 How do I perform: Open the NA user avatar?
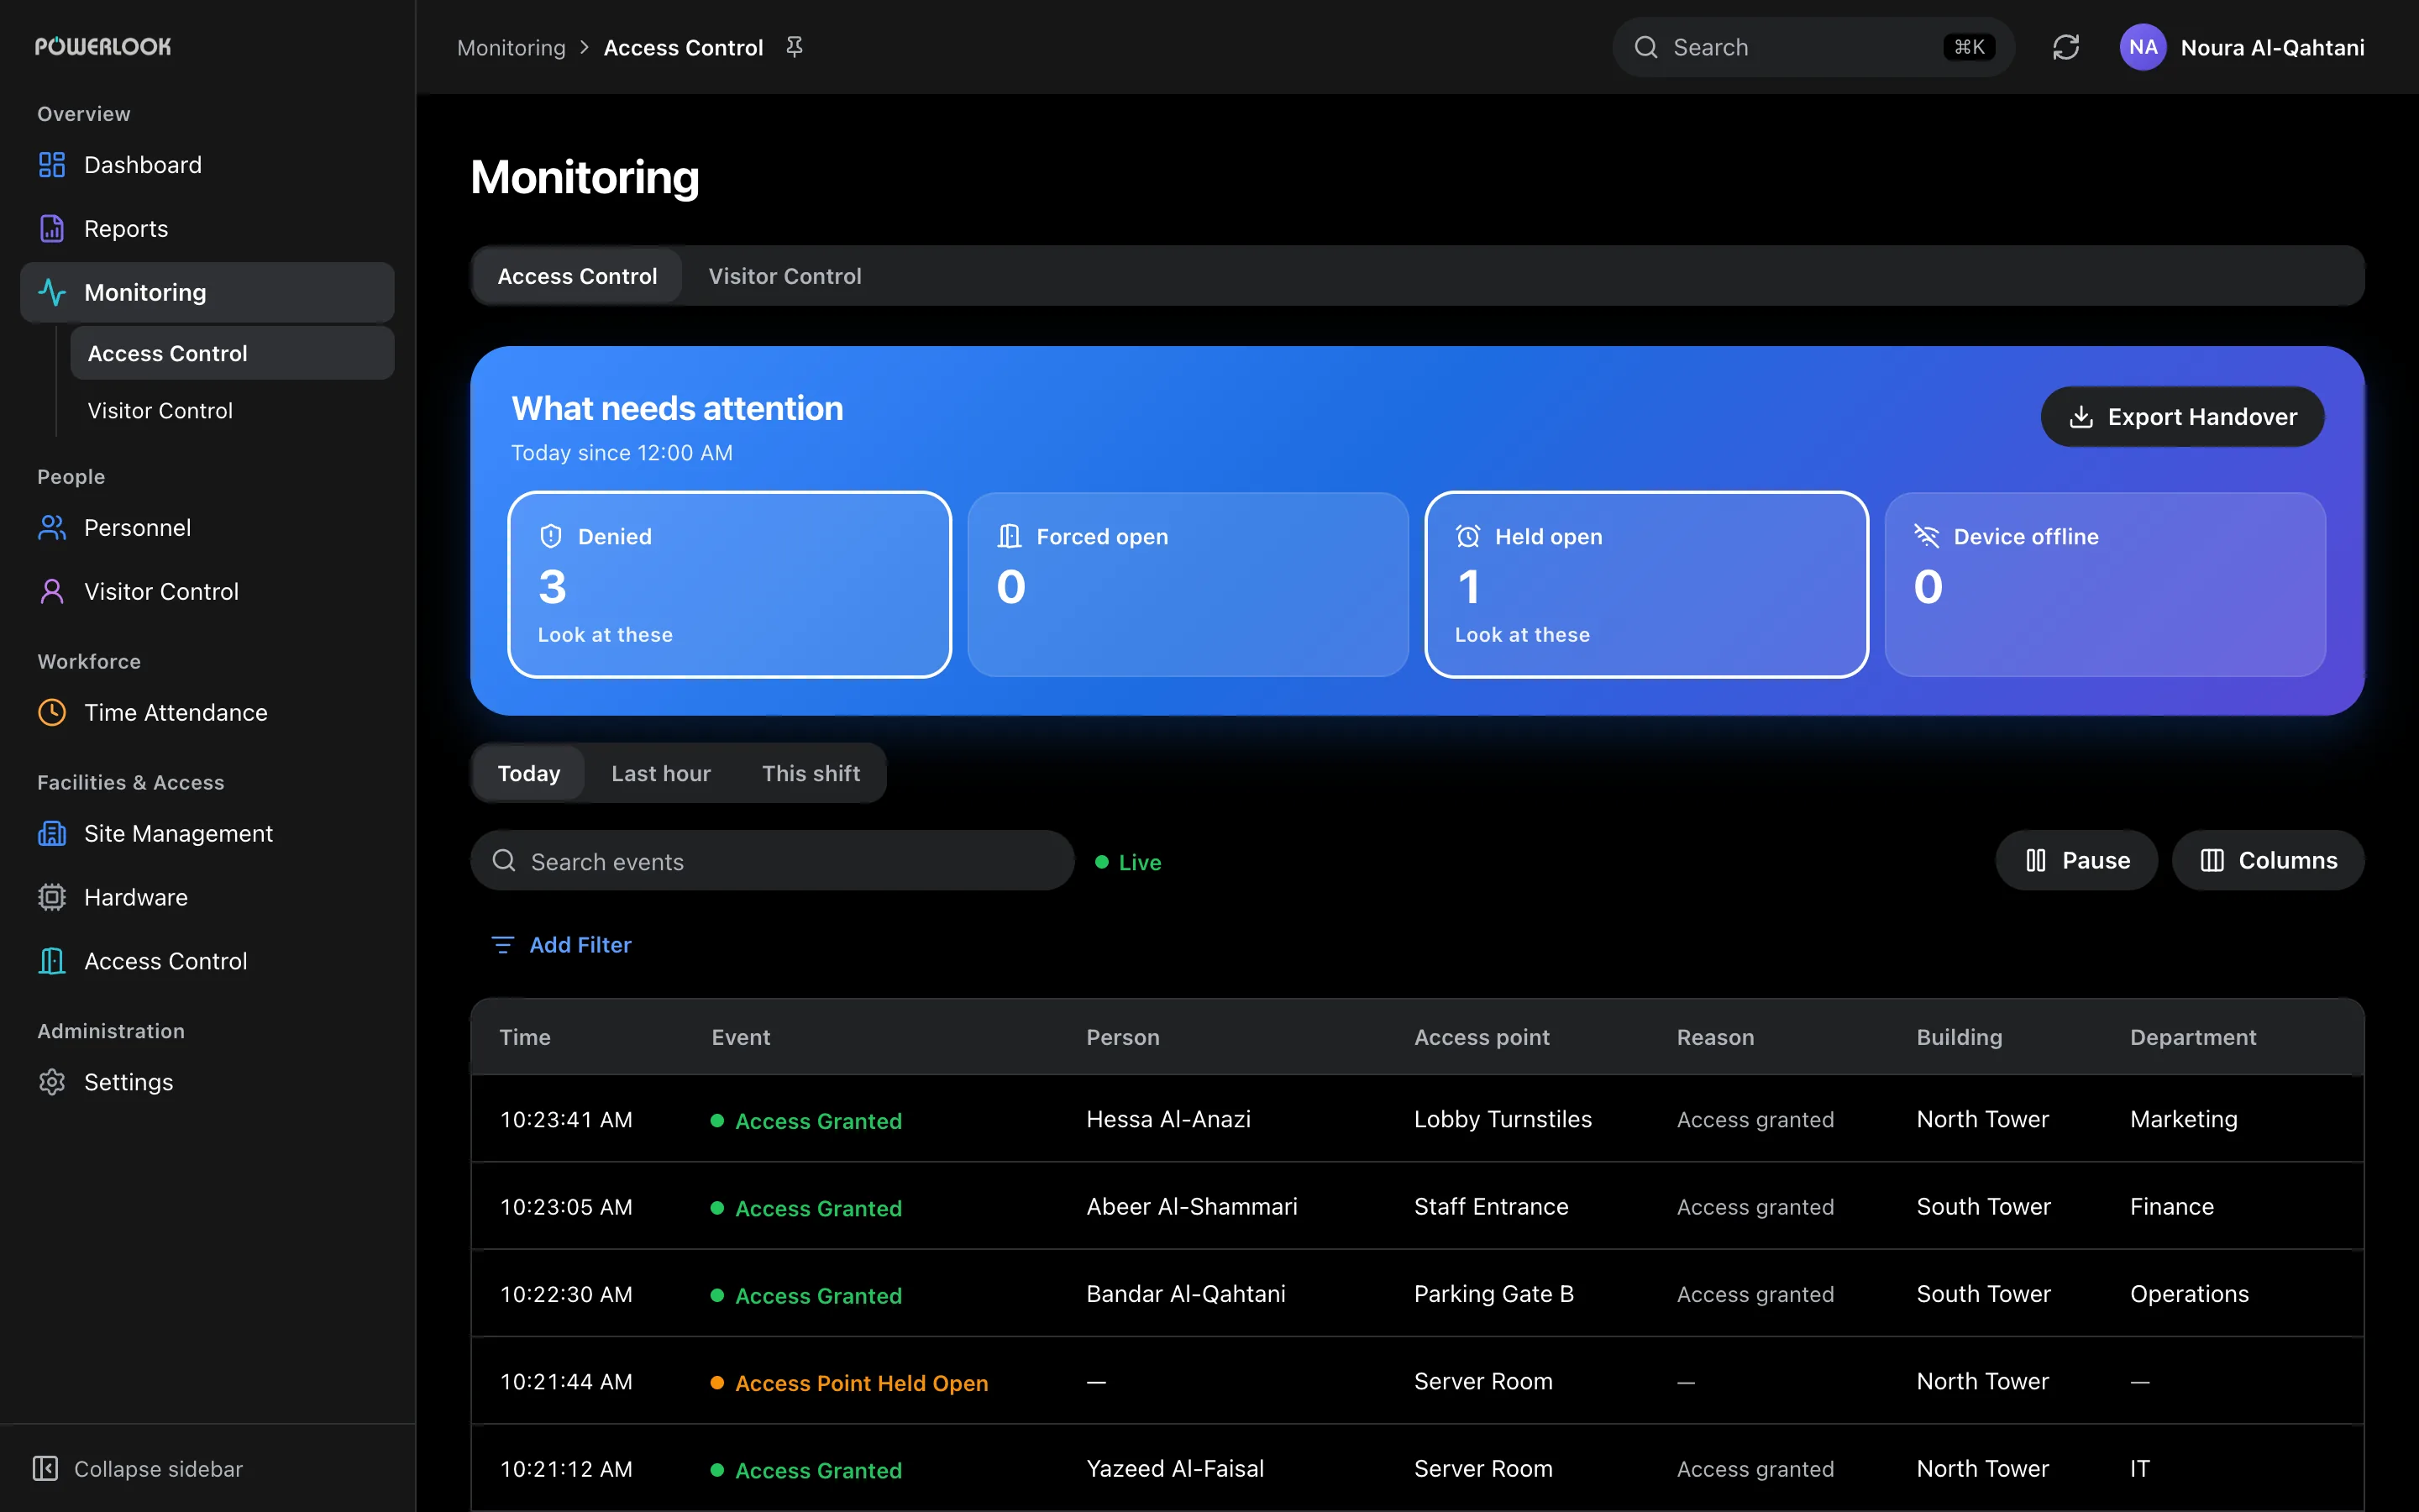pyautogui.click(x=2142, y=47)
